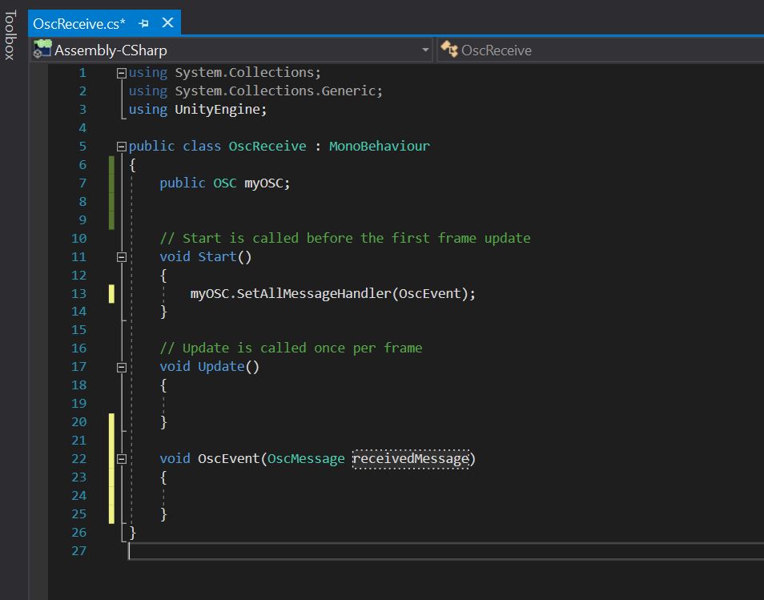Click the yellow change marker beside line 13

[111, 293]
